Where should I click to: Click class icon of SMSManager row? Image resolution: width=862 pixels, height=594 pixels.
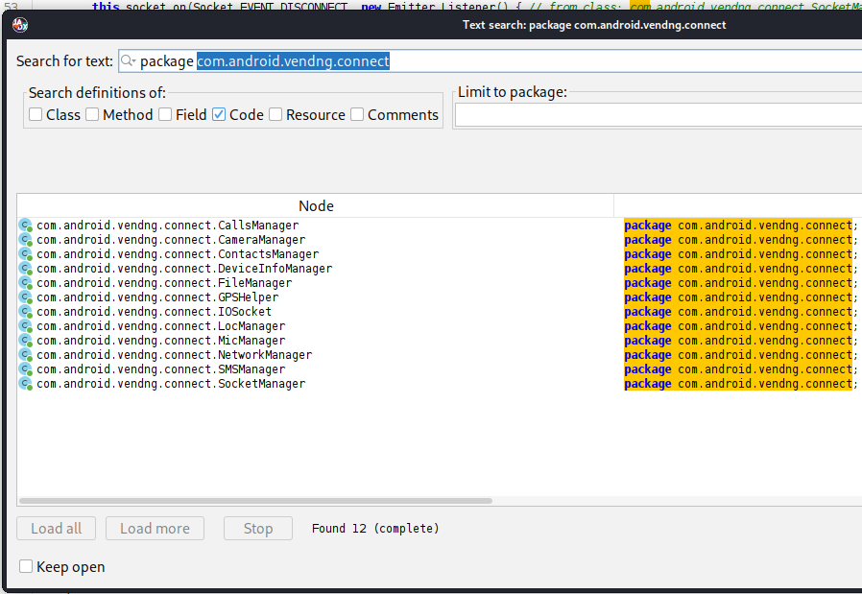coord(25,369)
